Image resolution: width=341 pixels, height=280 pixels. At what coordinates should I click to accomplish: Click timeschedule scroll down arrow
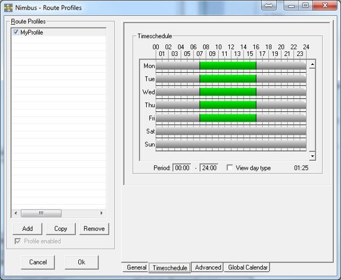pyautogui.click(x=312, y=156)
